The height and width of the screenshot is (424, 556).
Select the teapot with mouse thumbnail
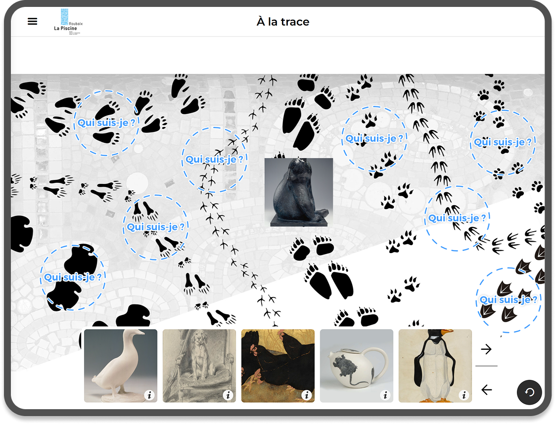pos(356,366)
